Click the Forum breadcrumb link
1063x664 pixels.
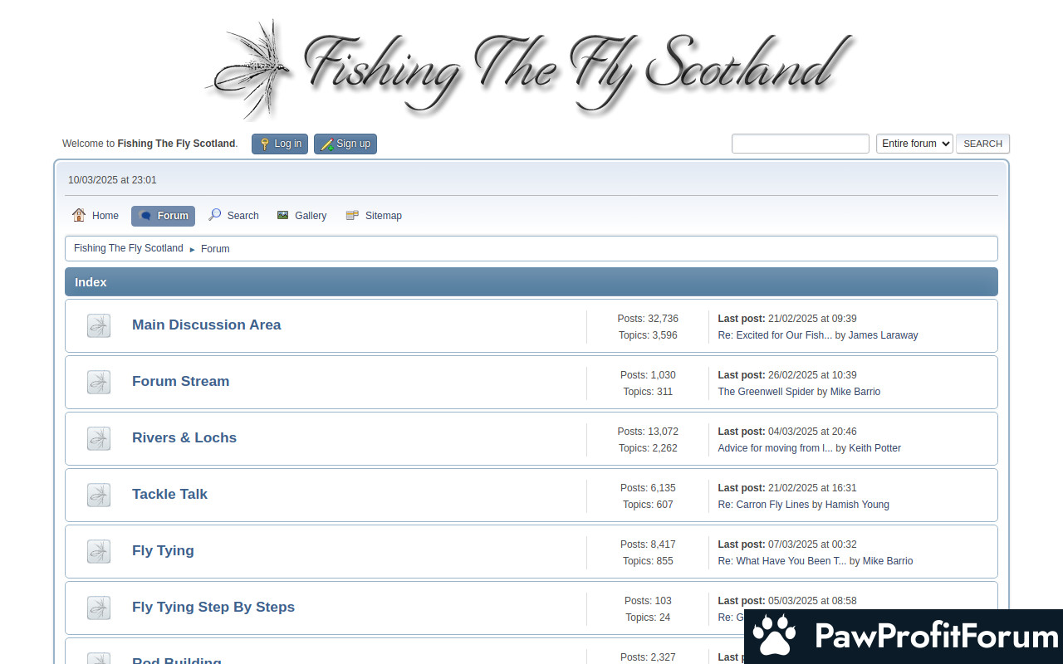215,249
